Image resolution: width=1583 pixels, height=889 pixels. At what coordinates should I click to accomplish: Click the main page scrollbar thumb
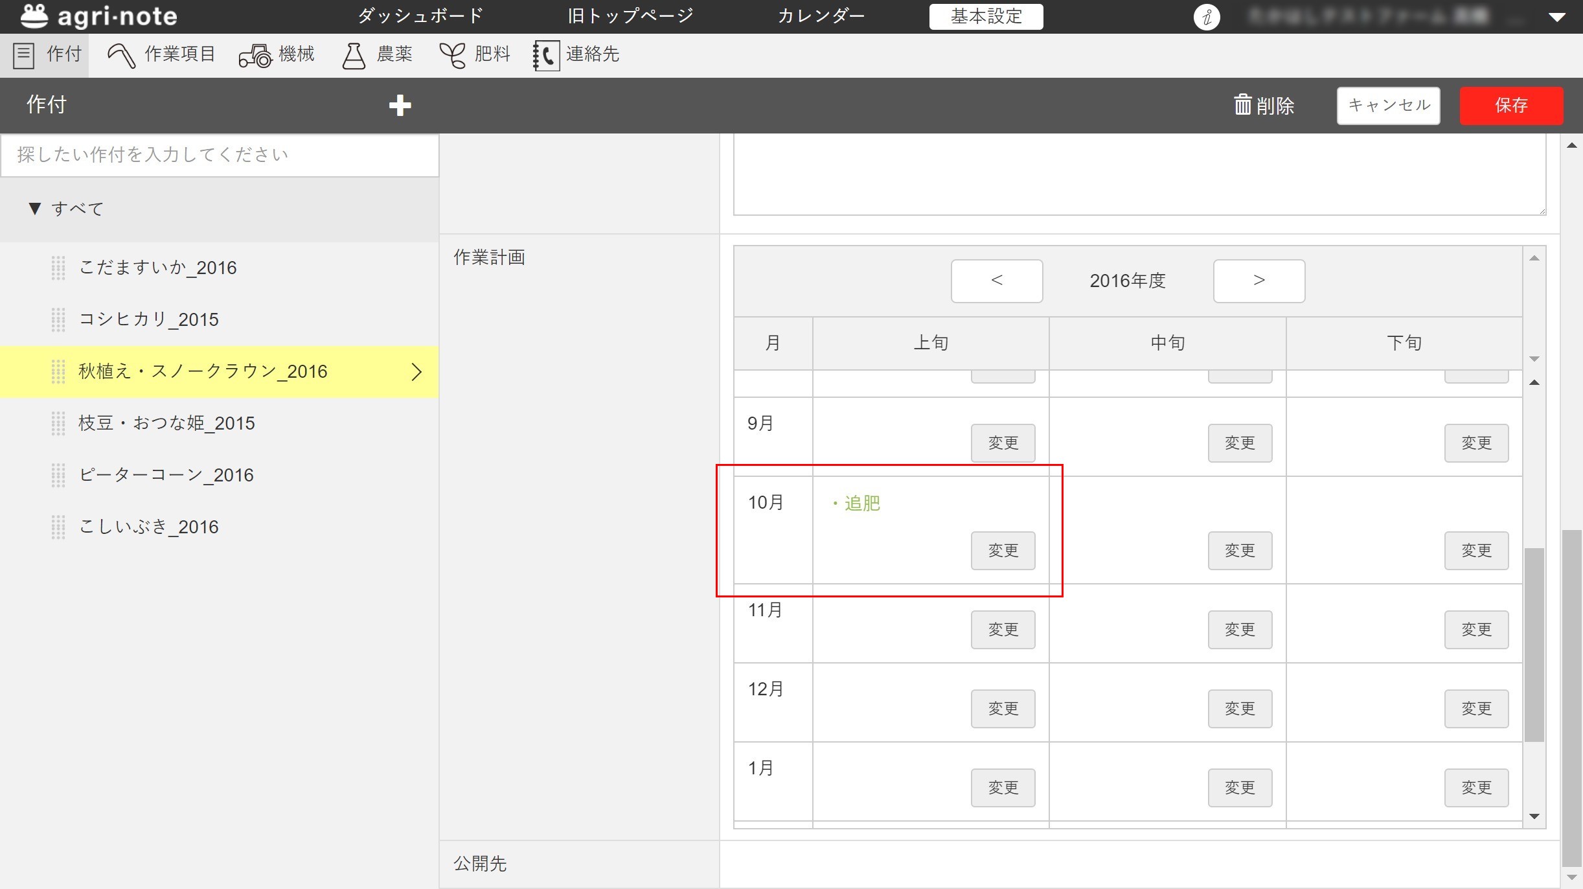coord(1571,697)
